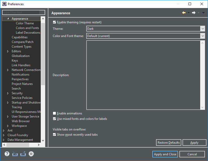Click the Eclipse icon in the title bar
Image resolution: width=208 pixels, height=161 pixels.
pos(4,4)
